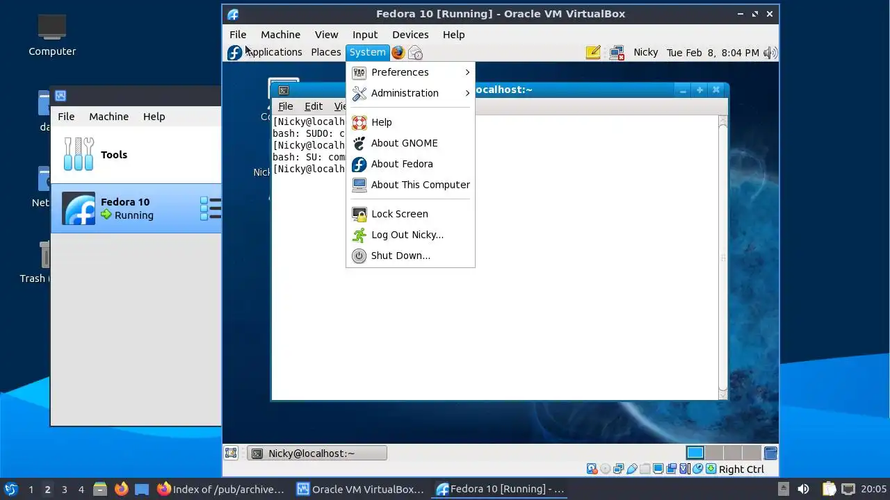Click the CPU virtualization status icon
This screenshot has height=500, width=890.
(684, 469)
